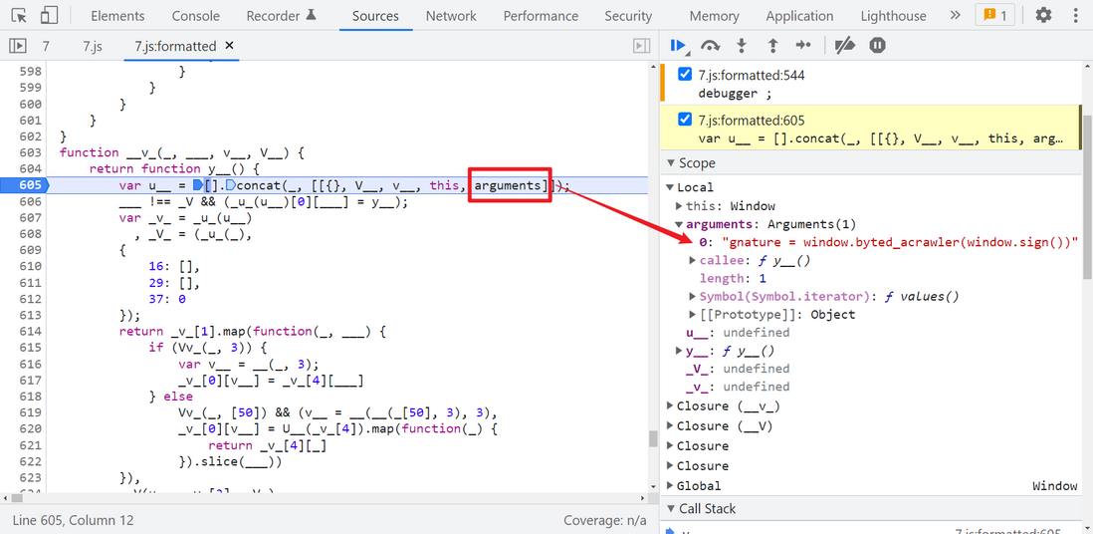The height and width of the screenshot is (534, 1093).
Task: Resume script execution
Action: pos(678,46)
